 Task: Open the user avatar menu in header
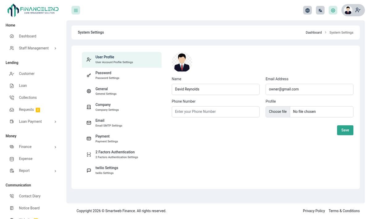click(353, 10)
